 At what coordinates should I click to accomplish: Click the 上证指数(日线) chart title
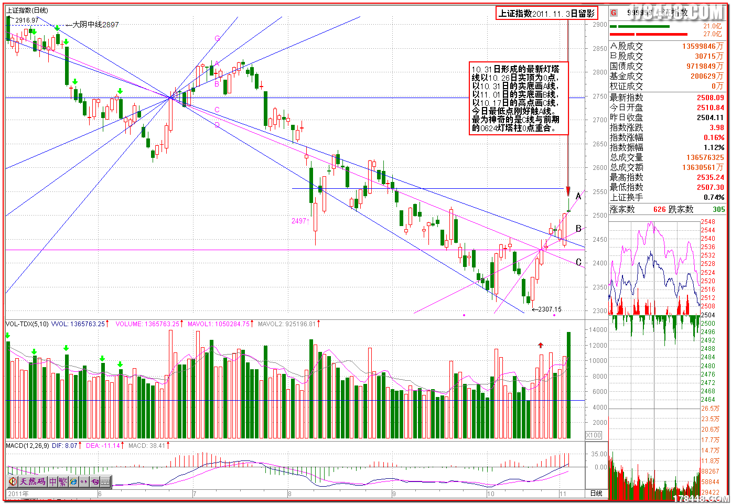click(27, 10)
